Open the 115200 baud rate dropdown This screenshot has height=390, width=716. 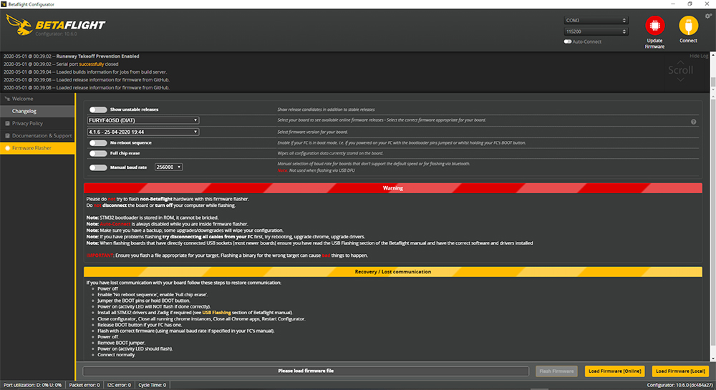(596, 31)
